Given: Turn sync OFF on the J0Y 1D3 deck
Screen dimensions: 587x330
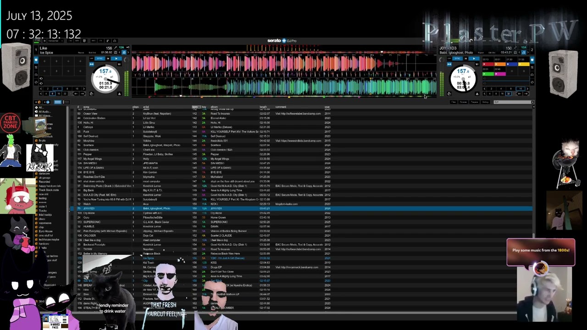Looking at the screenshot, I should (449, 59).
